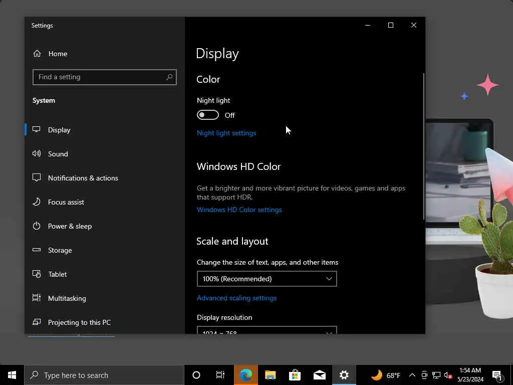This screenshot has width=513, height=385.
Task: Show hidden icons chevron in system tray
Action: [412, 375]
